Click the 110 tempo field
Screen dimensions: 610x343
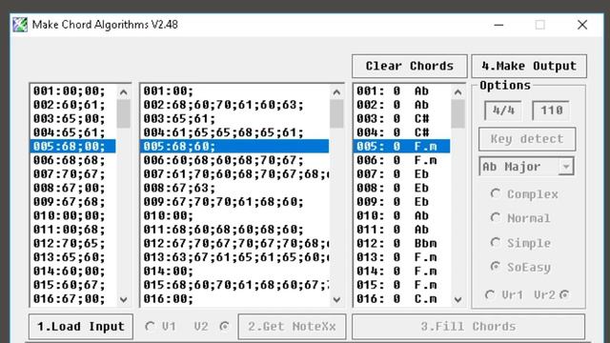[551, 111]
